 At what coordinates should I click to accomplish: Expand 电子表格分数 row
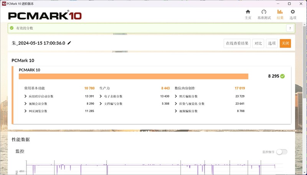pos(101,96)
